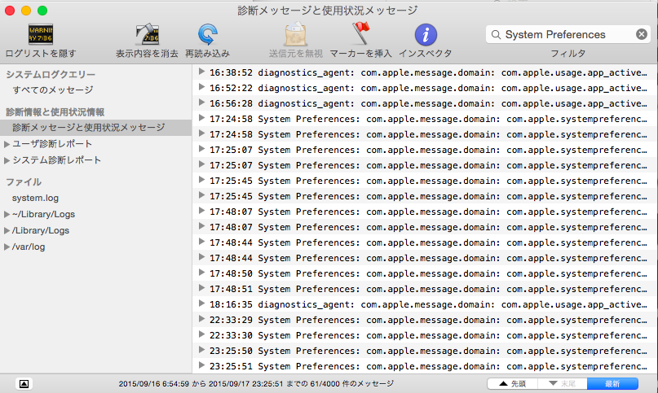Click the 送信元を無視 toolbar icon
658x393 pixels.
tap(295, 34)
